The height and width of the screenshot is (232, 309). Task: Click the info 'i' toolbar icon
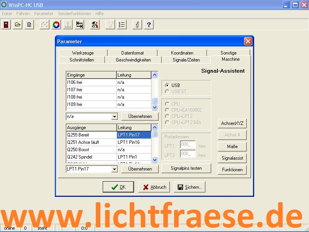[137, 25]
